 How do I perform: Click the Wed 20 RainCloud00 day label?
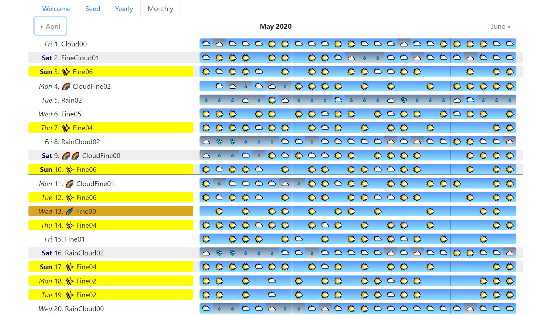pos(71,309)
